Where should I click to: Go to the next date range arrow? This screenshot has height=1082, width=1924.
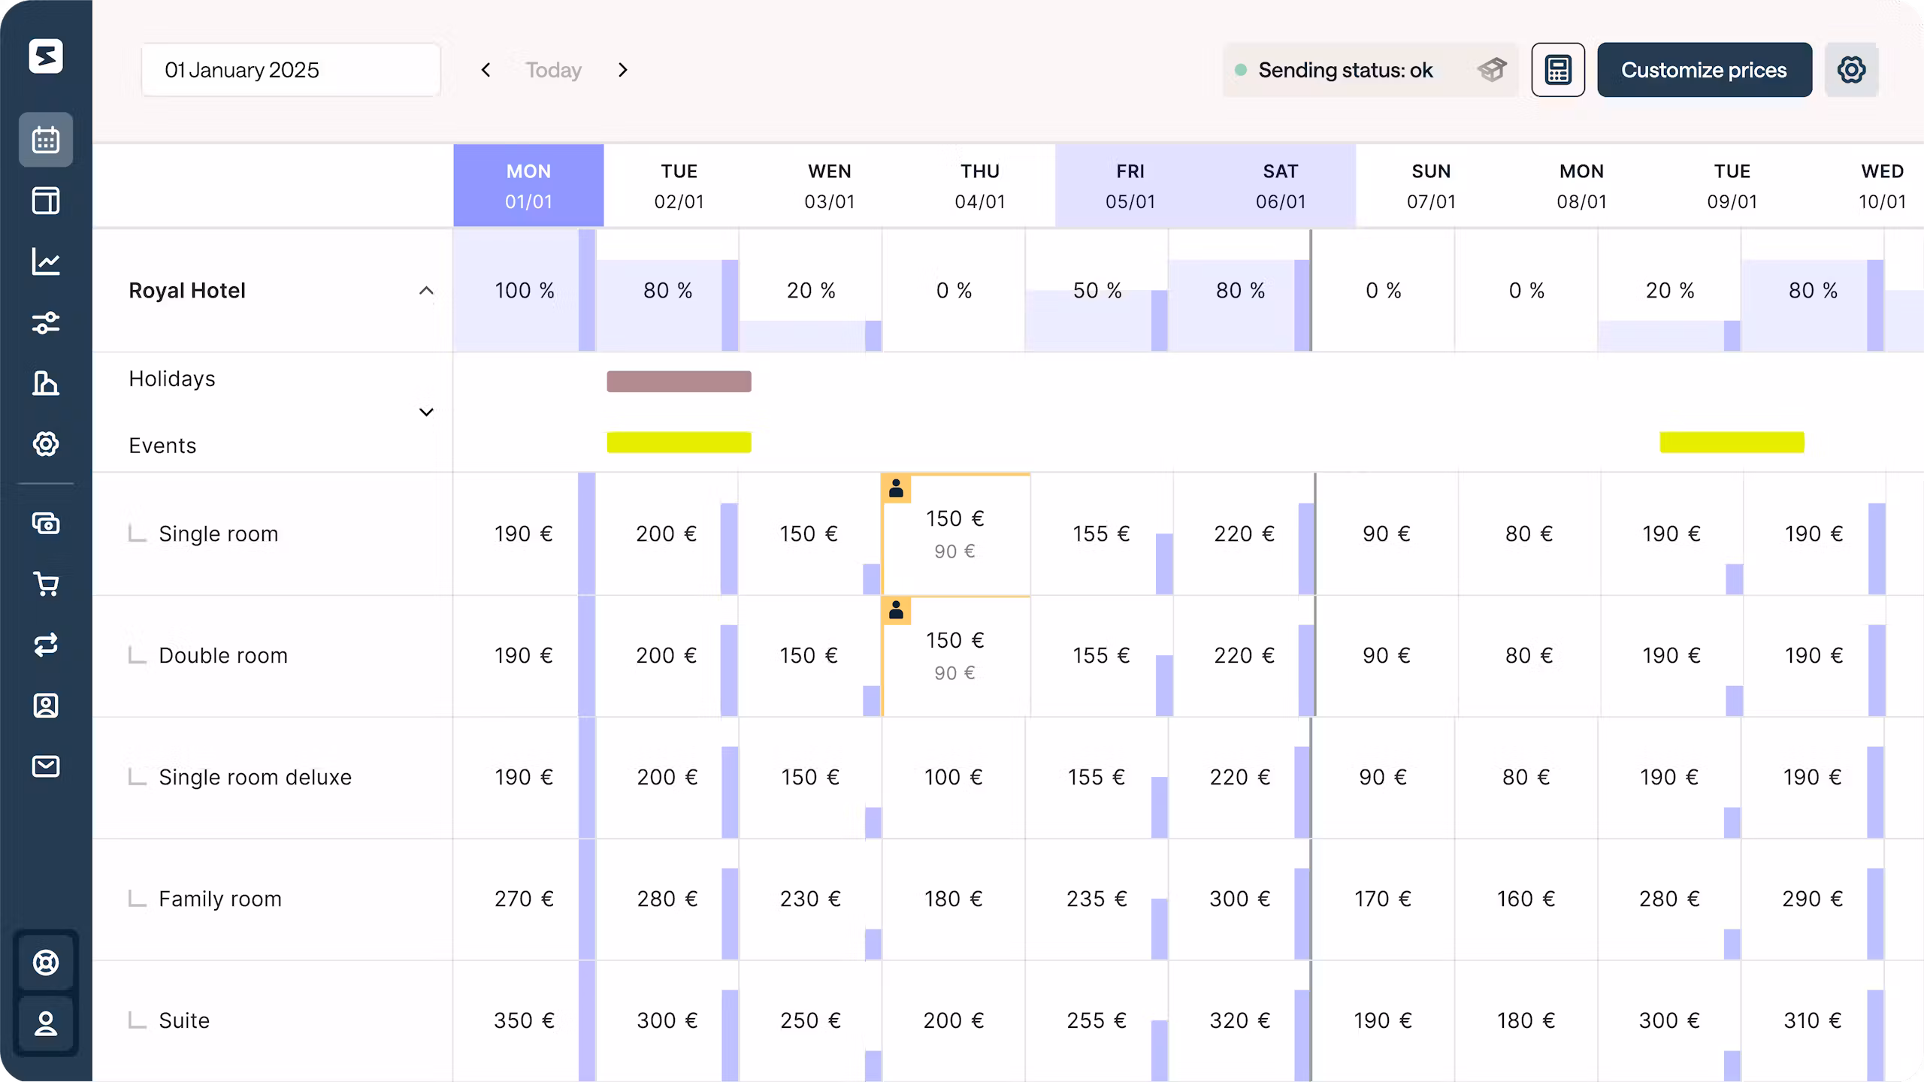coord(622,70)
